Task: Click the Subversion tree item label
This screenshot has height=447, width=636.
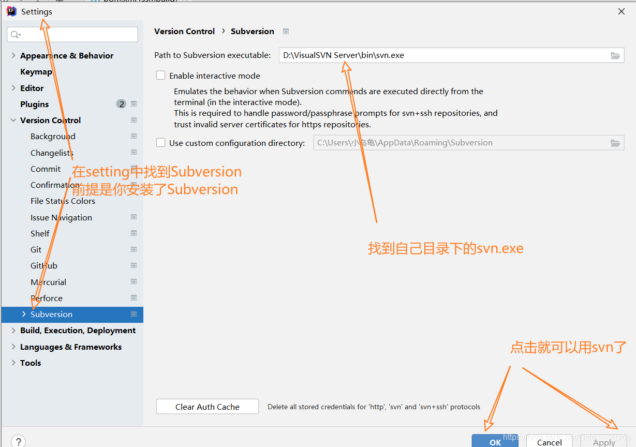Action: coord(51,314)
